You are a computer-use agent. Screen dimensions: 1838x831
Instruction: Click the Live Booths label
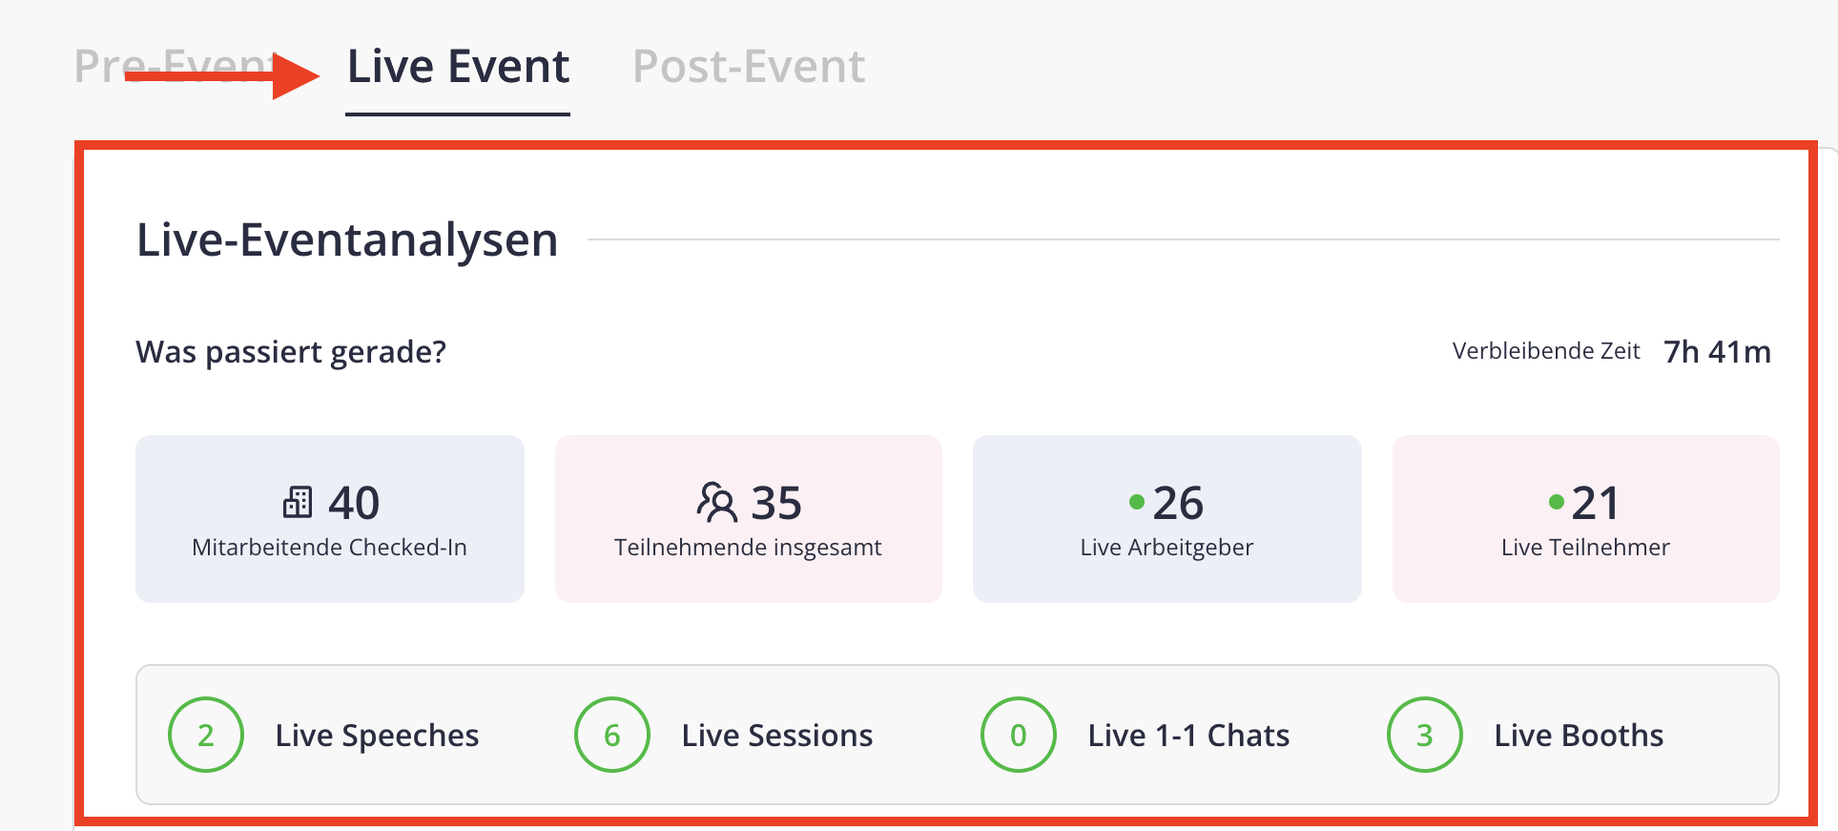[x=1579, y=736]
